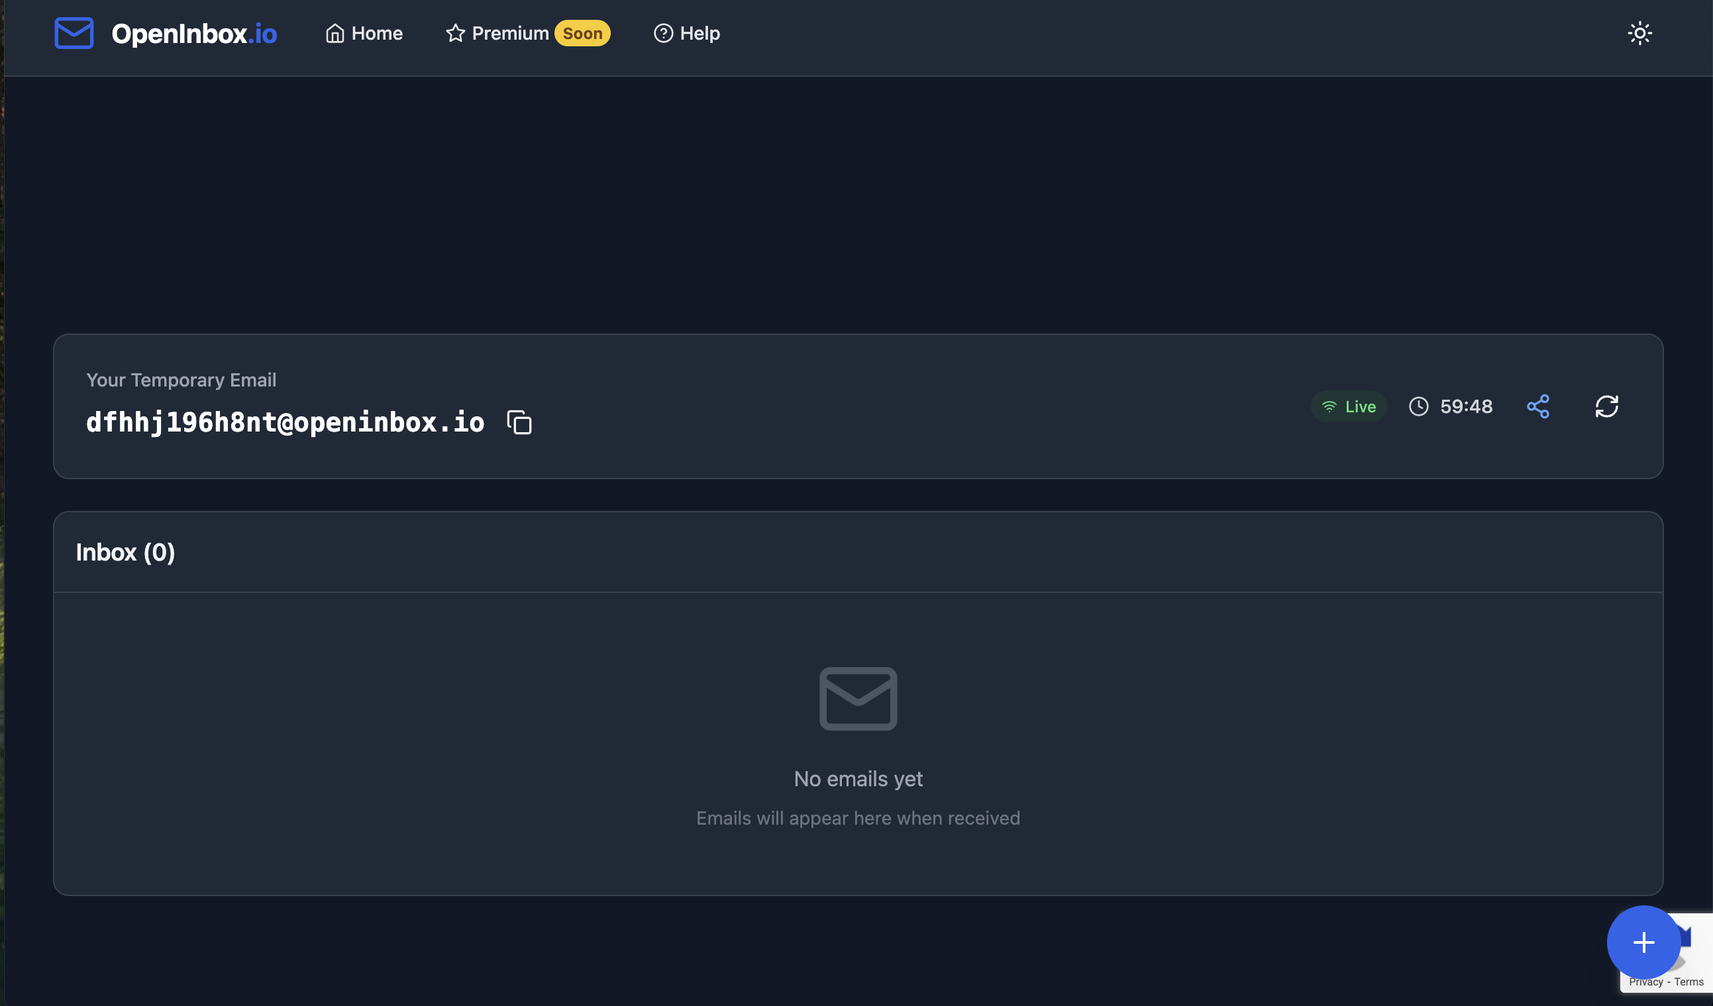Copy the temporary email address
The width and height of the screenshot is (1713, 1006).
pos(518,422)
